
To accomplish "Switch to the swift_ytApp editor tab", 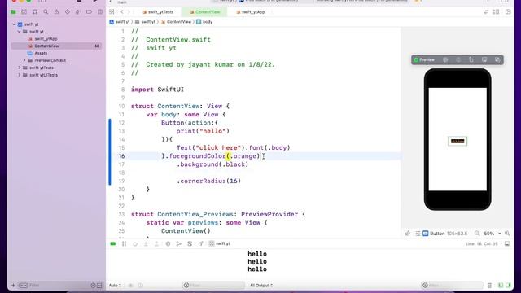I will click(x=250, y=12).
